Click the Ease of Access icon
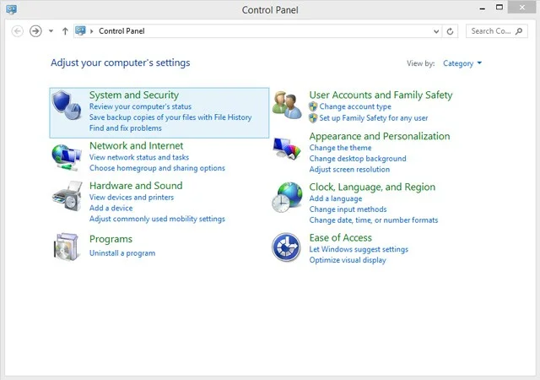The image size is (540, 380). click(x=286, y=247)
